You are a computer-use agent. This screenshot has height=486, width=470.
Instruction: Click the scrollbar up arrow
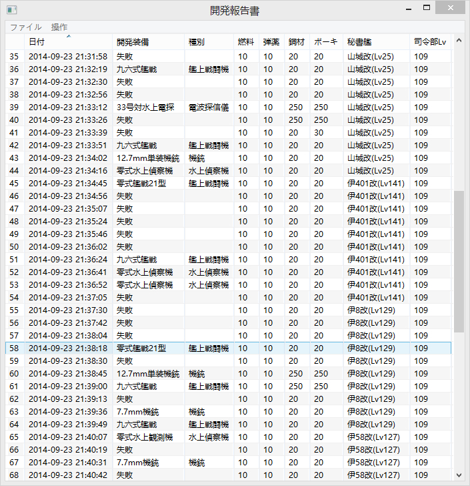[x=459, y=40]
